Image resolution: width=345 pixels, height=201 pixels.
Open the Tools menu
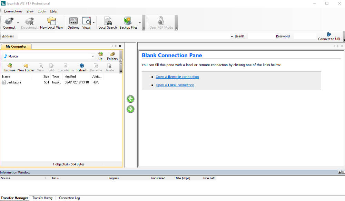pos(42,11)
